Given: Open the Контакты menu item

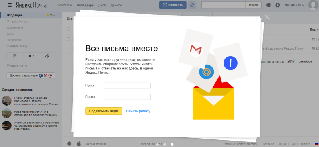Looking at the screenshot, I should tap(65, 5).
